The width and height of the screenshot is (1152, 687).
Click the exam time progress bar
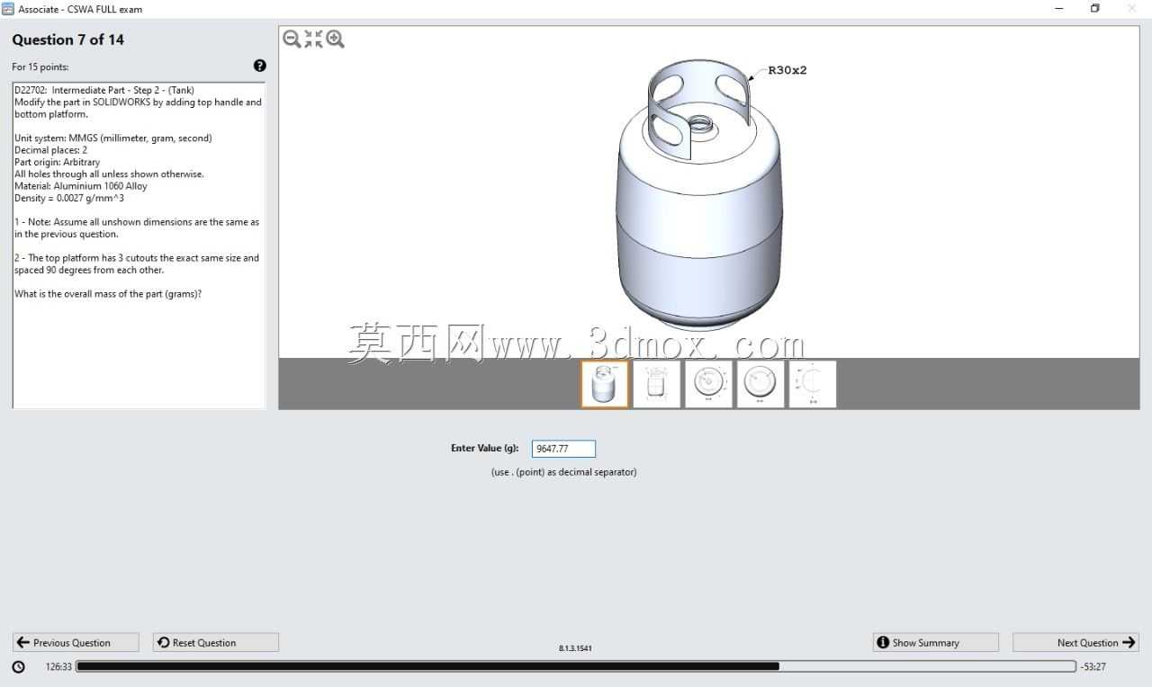pyautogui.click(x=576, y=666)
